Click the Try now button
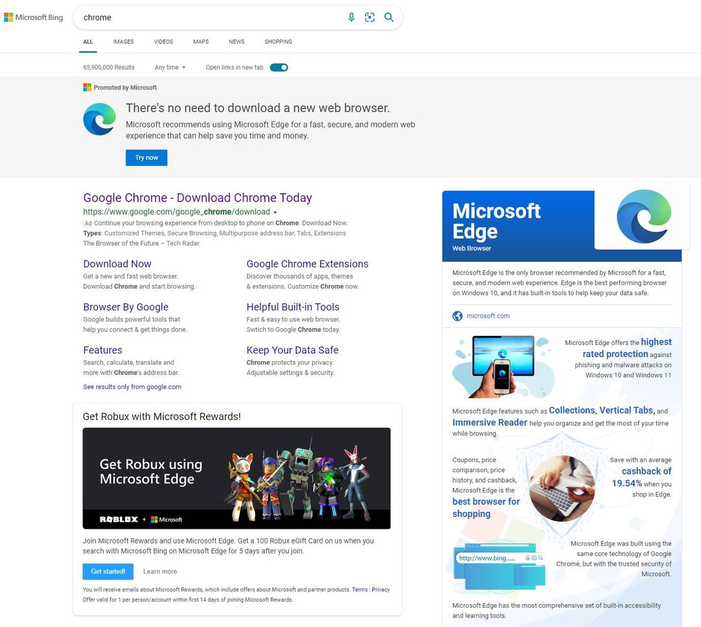Image resolution: width=701 pixels, height=627 pixels. coord(146,157)
